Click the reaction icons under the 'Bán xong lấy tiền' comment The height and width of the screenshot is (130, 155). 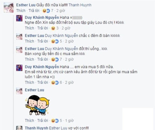point(55,59)
